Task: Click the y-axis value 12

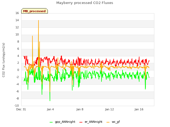Action: coord(17,27)
